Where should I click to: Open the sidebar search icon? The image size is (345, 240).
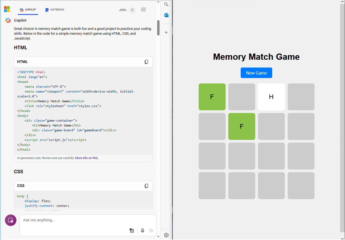point(166,4)
